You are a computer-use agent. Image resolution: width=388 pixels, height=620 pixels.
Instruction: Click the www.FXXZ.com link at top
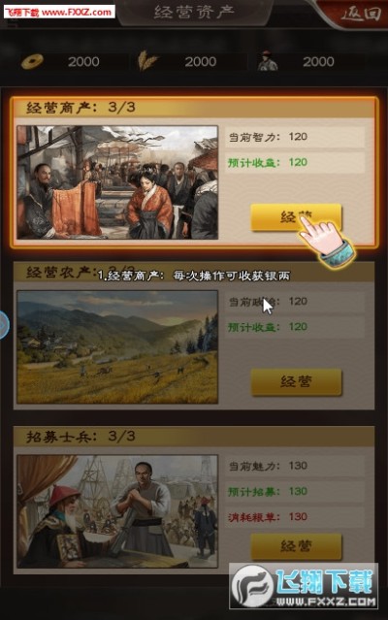[77, 13]
